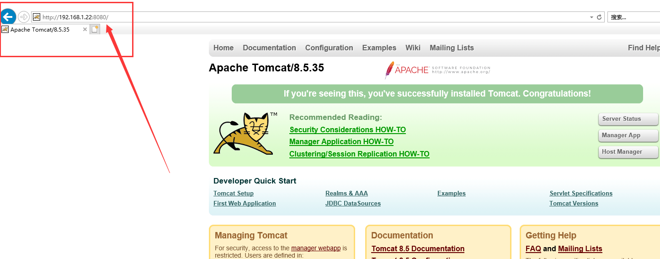660x259 pixels.
Task: Open the Tomcat Versions link
Action: 574,203
